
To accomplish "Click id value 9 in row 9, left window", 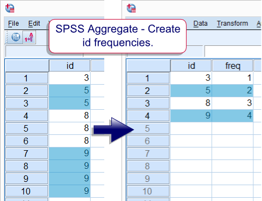I will point(69,179).
